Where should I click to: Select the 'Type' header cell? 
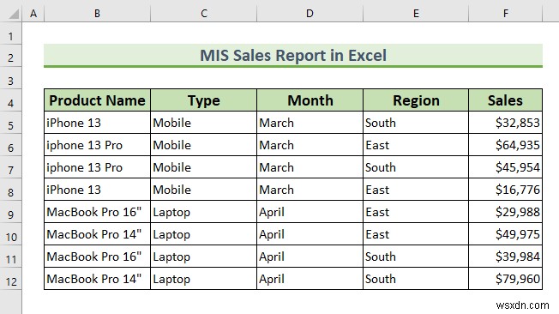coord(203,100)
